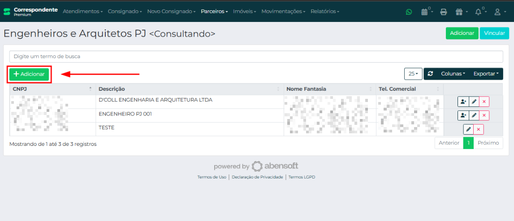Click the printer icon in top bar
The image size is (514, 221).
443,12
